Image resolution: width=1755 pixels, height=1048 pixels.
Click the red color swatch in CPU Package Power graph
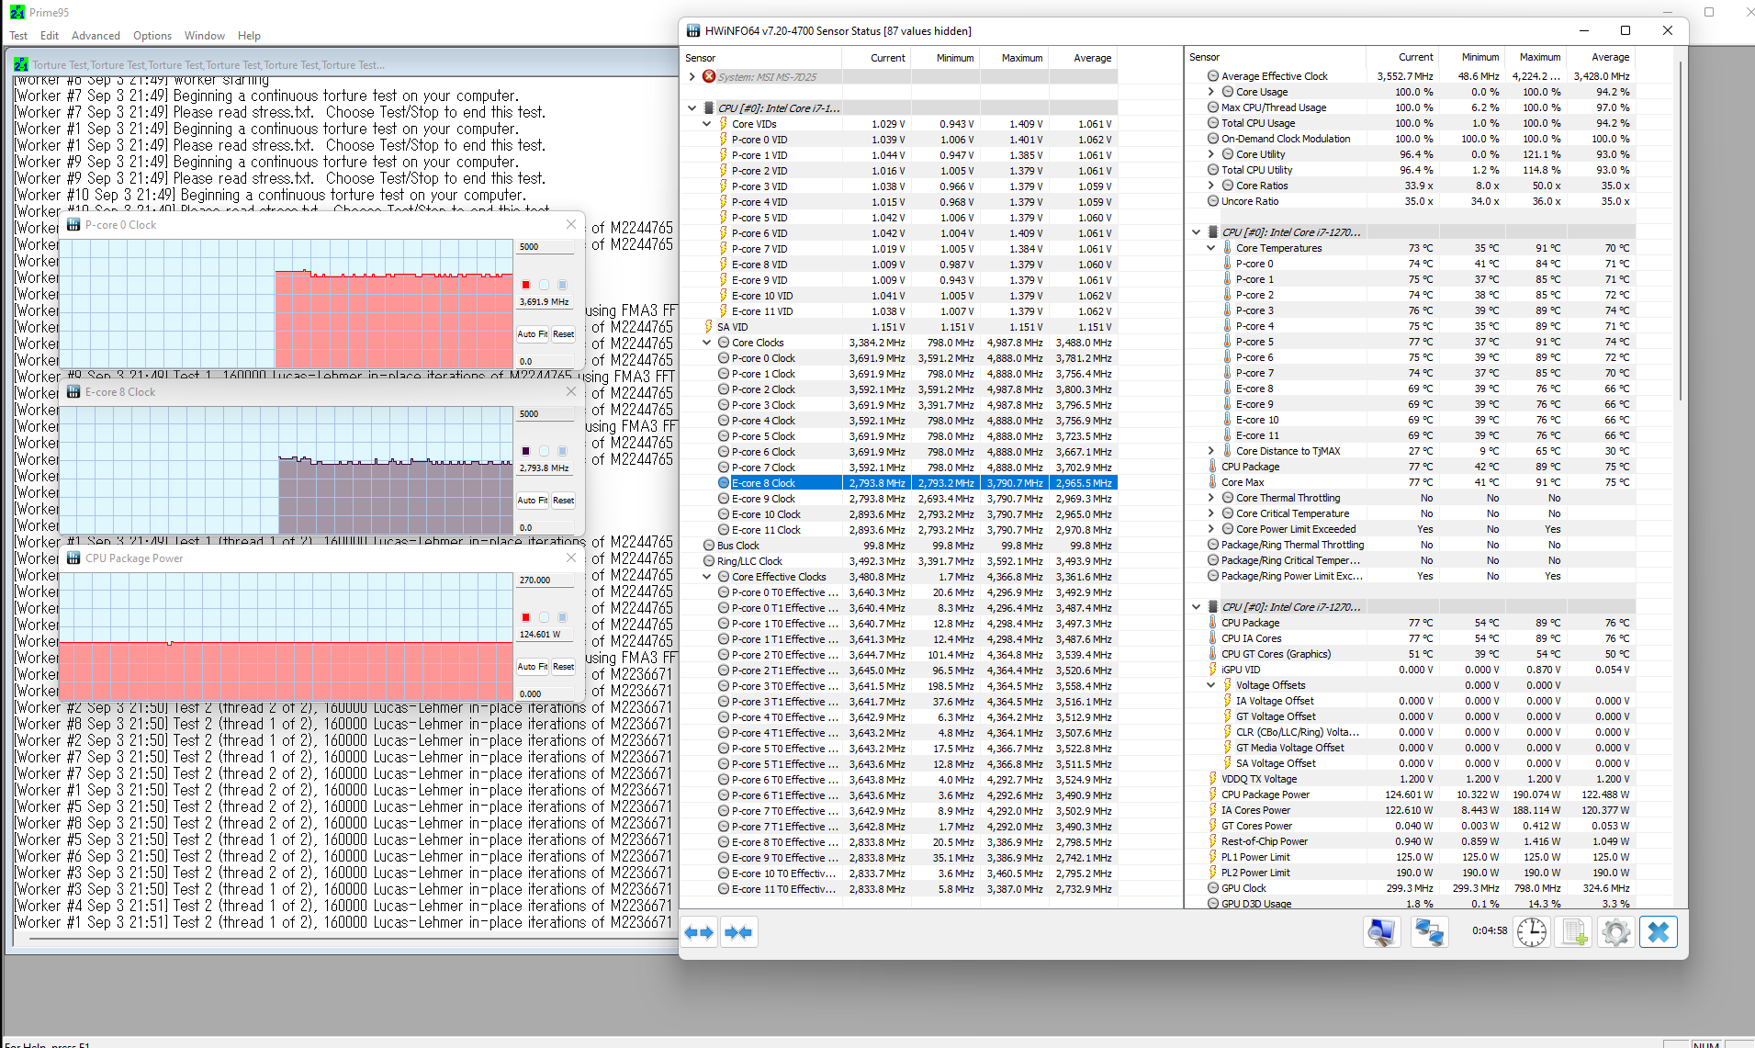525,617
